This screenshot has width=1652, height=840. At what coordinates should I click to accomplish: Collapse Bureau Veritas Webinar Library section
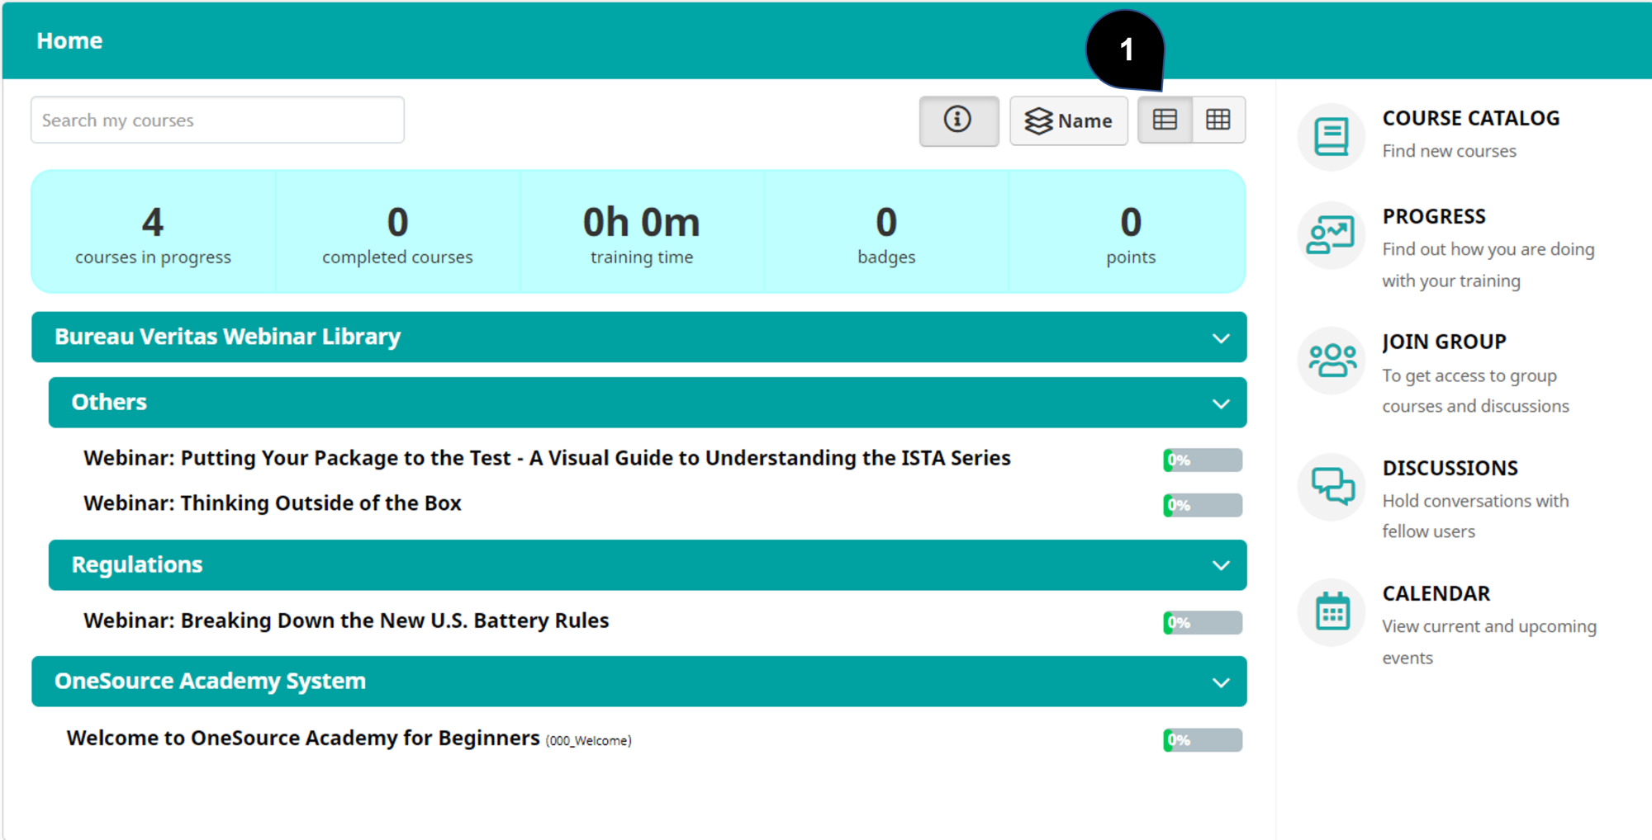point(1220,337)
